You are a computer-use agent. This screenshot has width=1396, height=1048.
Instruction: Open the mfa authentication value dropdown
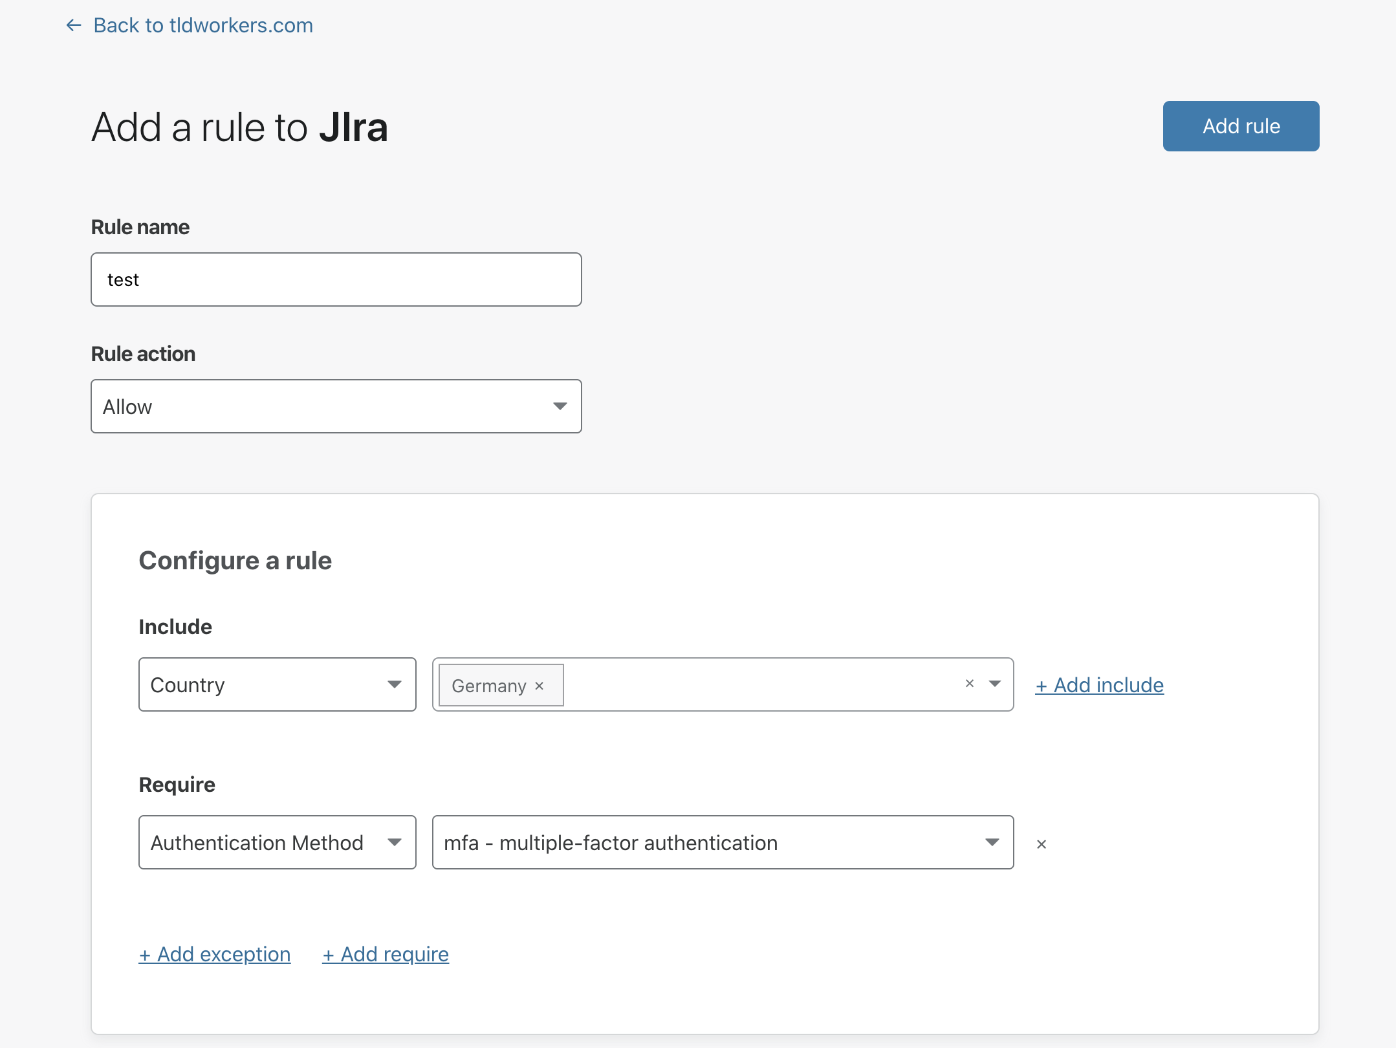(x=722, y=842)
